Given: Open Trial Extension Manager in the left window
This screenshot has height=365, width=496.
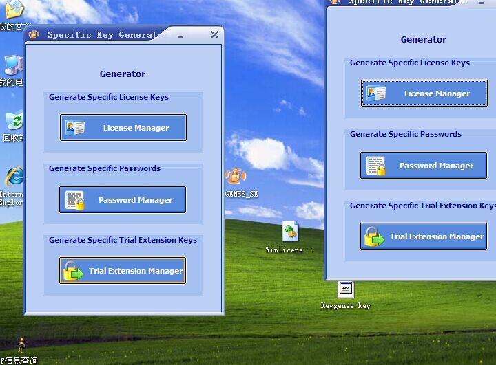Looking at the screenshot, I should coord(123,271).
